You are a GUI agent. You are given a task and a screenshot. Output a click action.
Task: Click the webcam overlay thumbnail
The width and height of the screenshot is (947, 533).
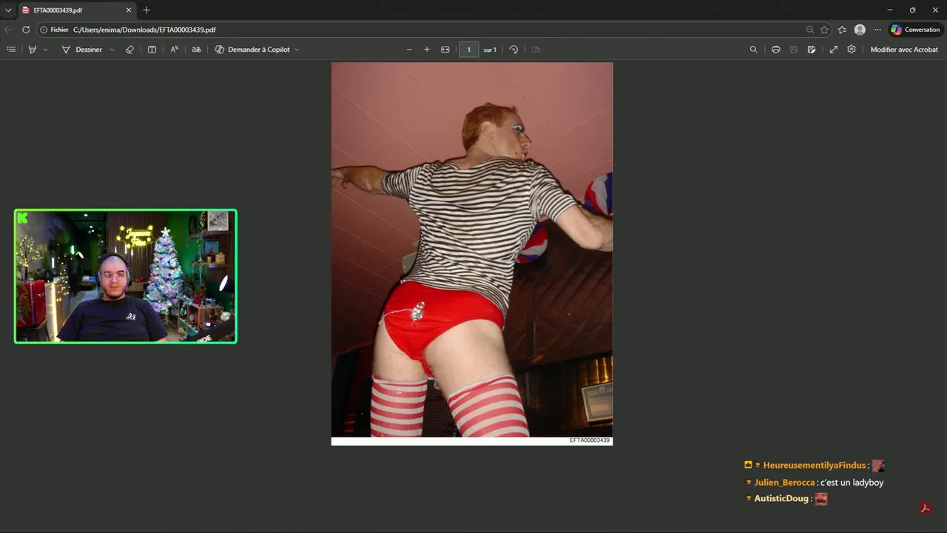[x=126, y=276]
